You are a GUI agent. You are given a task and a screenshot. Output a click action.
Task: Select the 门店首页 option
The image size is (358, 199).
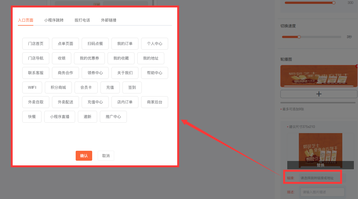click(36, 44)
